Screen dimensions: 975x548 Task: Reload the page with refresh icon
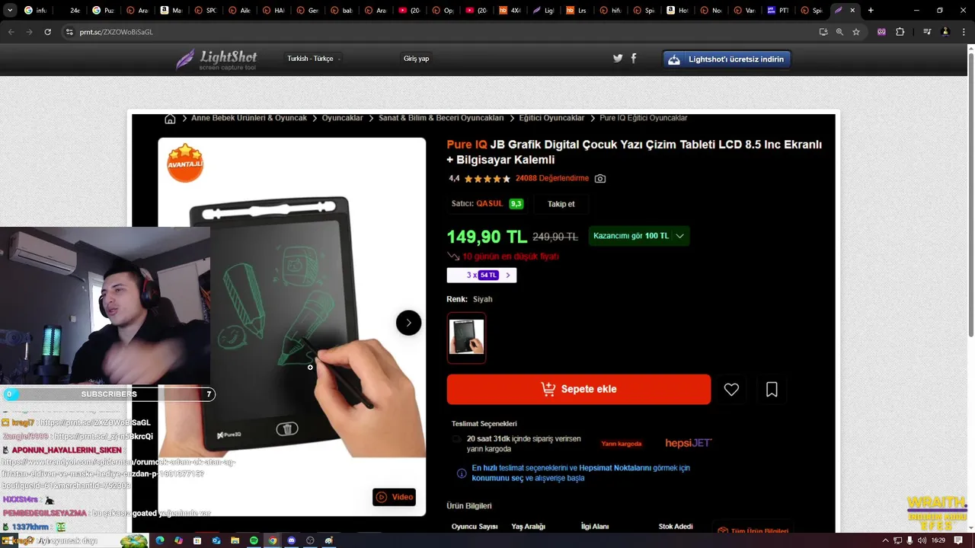tap(47, 32)
